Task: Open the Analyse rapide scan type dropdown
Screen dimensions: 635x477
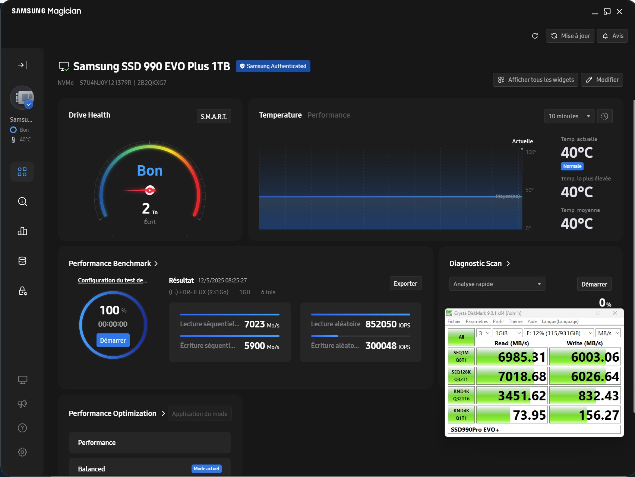Action: click(497, 284)
